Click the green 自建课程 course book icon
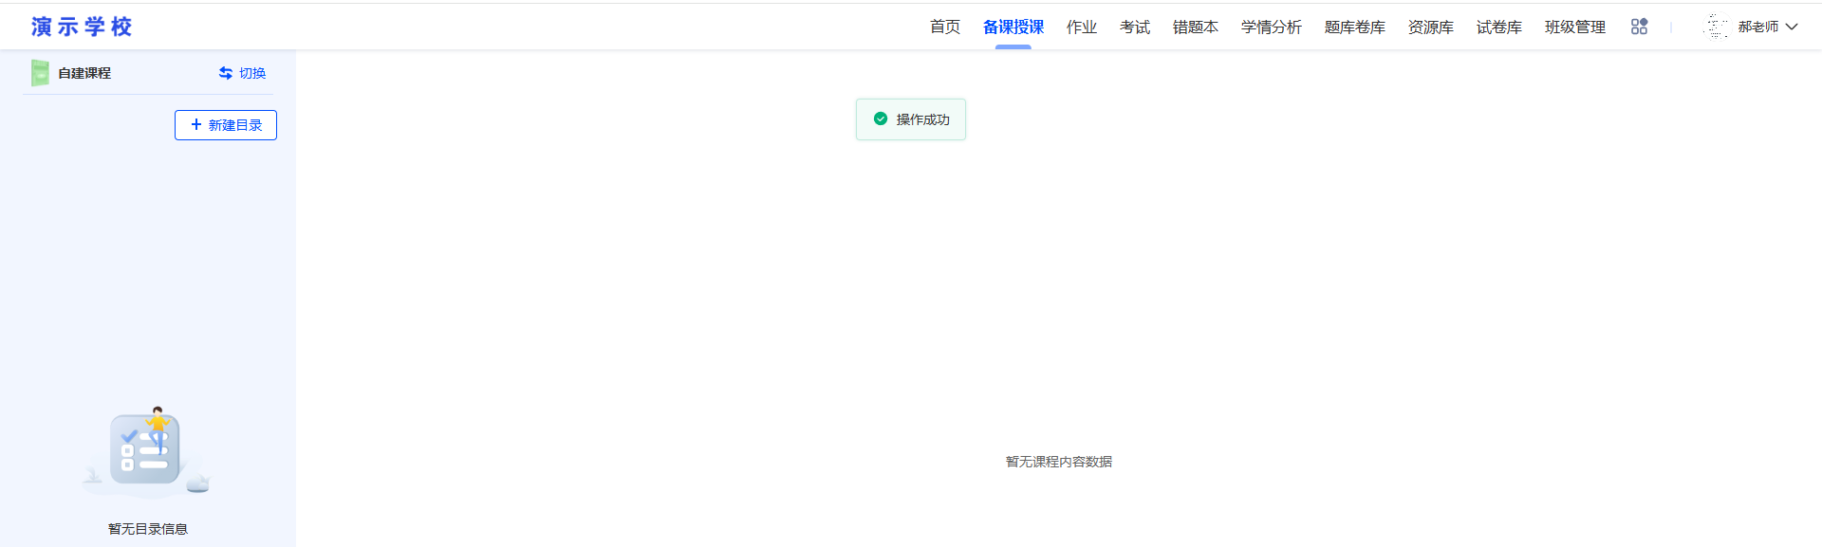 tap(40, 73)
